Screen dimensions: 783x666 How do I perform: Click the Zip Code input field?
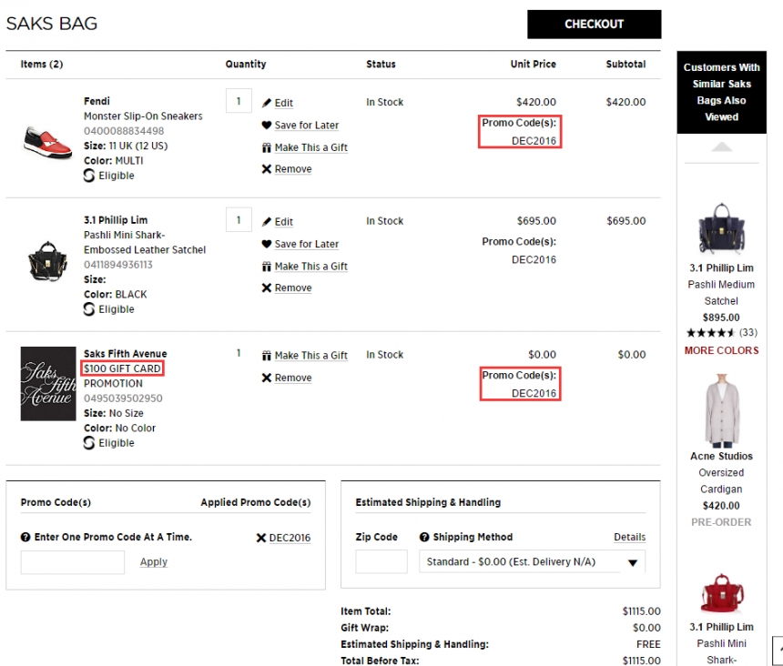381,561
